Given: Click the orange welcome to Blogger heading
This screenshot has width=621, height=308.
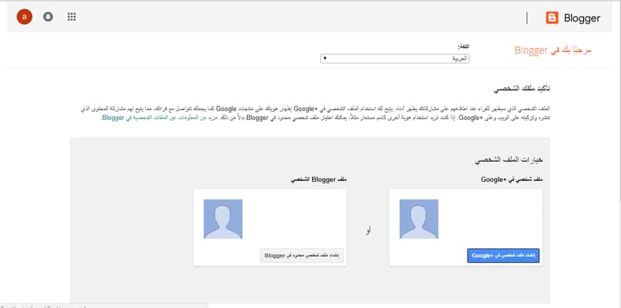Looking at the screenshot, I should (553, 51).
